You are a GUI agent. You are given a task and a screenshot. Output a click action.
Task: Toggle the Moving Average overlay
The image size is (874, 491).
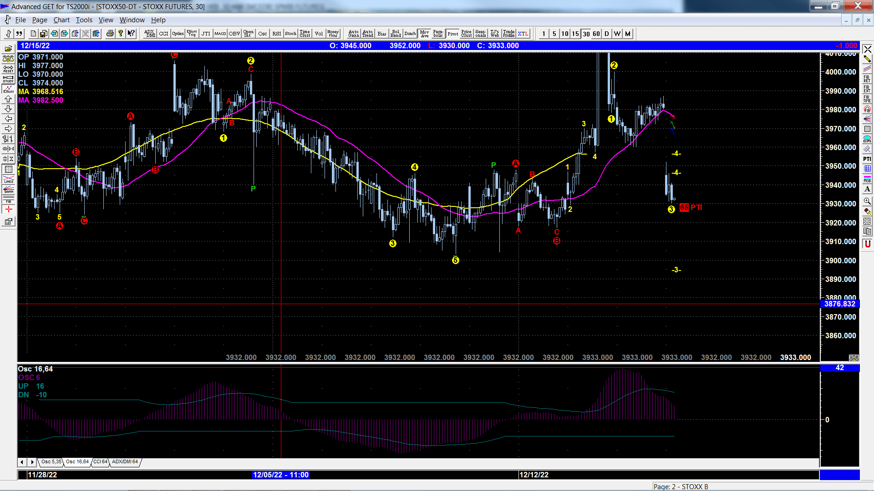[x=424, y=34]
